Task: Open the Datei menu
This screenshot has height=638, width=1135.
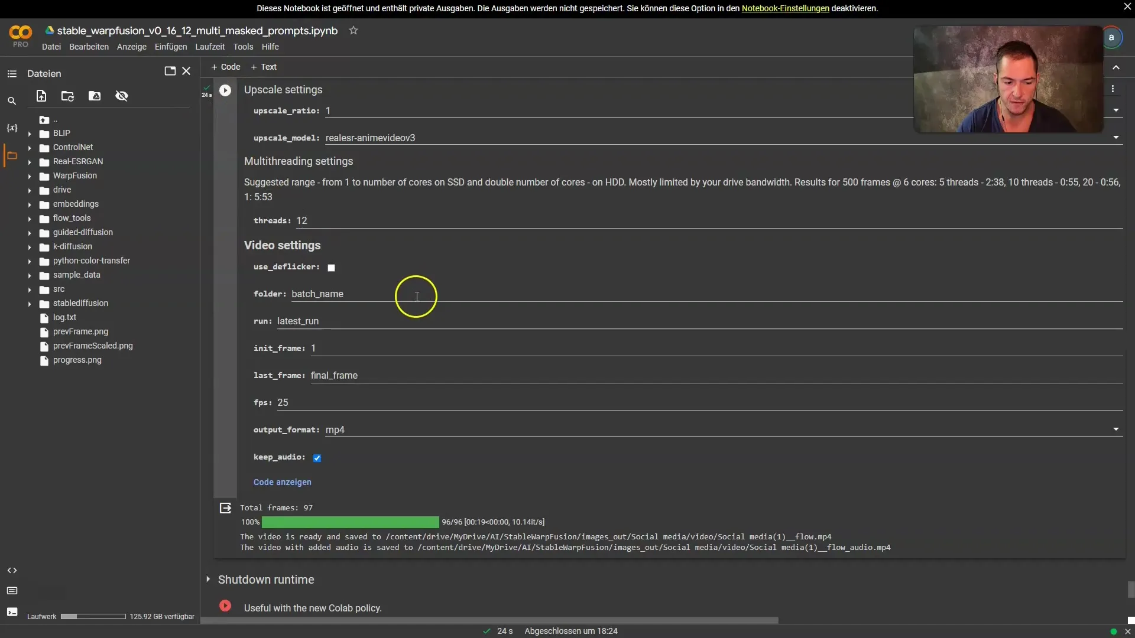Action: [51, 47]
